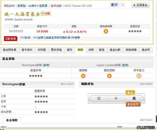This screenshot has height=130, width=157.
Task: Click the ING投信 promotion link
Action: tap(25, 37)
